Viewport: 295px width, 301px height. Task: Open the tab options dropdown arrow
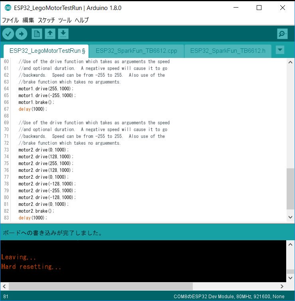[x=280, y=50]
